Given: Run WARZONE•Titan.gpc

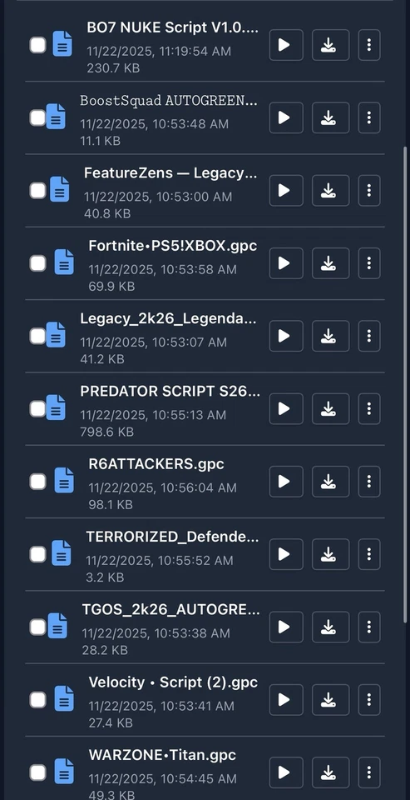Looking at the screenshot, I should 286,772.
